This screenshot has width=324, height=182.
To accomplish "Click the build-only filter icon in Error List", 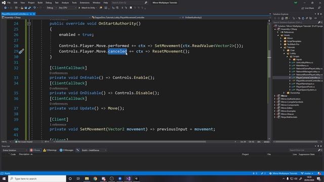I will (x=78, y=150).
